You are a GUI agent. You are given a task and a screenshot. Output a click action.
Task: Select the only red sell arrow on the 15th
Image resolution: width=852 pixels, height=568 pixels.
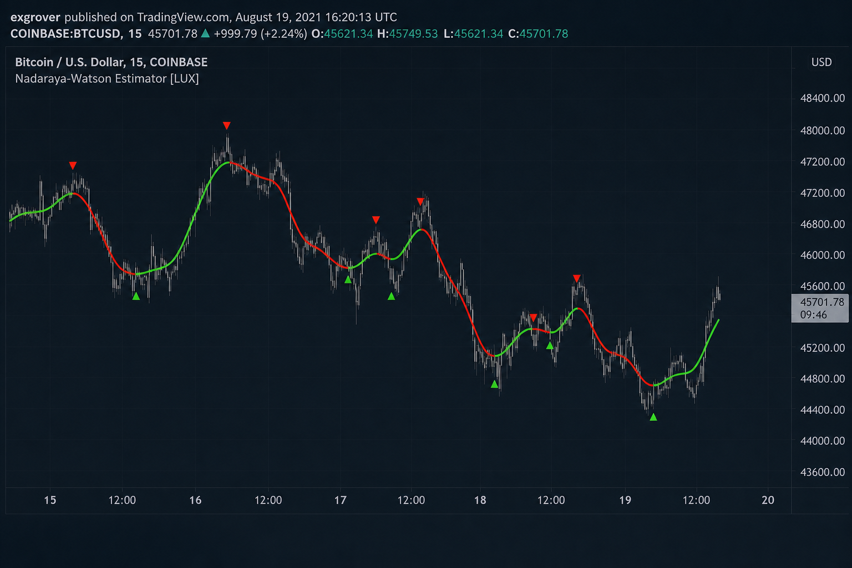pos(73,165)
